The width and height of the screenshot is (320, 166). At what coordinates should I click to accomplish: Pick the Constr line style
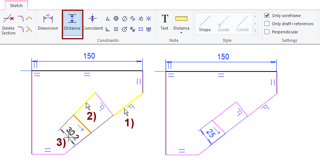click(243, 23)
